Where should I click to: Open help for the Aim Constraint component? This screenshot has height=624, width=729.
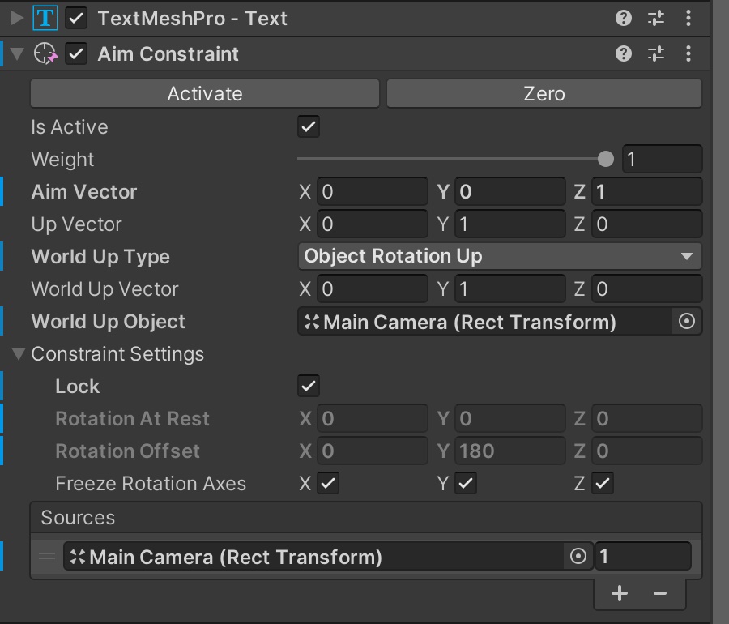click(x=624, y=54)
